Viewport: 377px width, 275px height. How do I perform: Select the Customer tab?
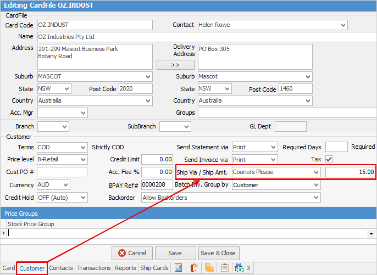(x=32, y=268)
